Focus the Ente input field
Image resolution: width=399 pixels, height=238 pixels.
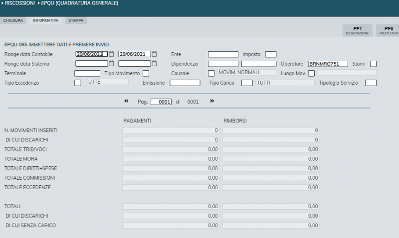pos(223,54)
